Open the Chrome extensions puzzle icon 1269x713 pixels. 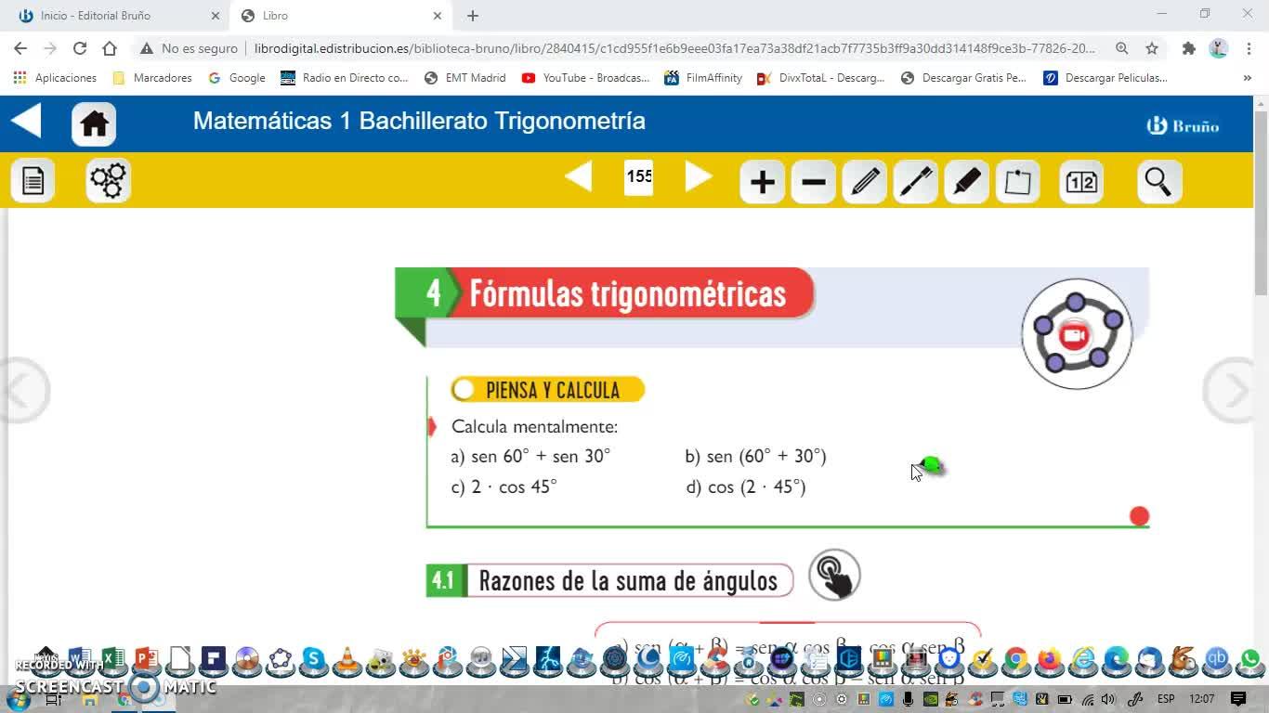1188,48
